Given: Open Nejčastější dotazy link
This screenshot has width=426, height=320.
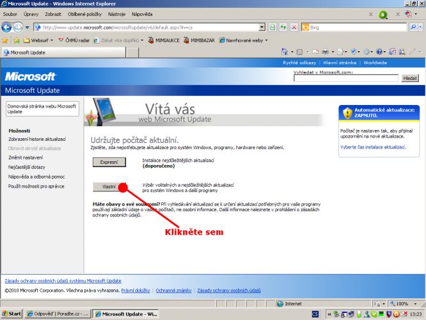Looking at the screenshot, I should 27,167.
